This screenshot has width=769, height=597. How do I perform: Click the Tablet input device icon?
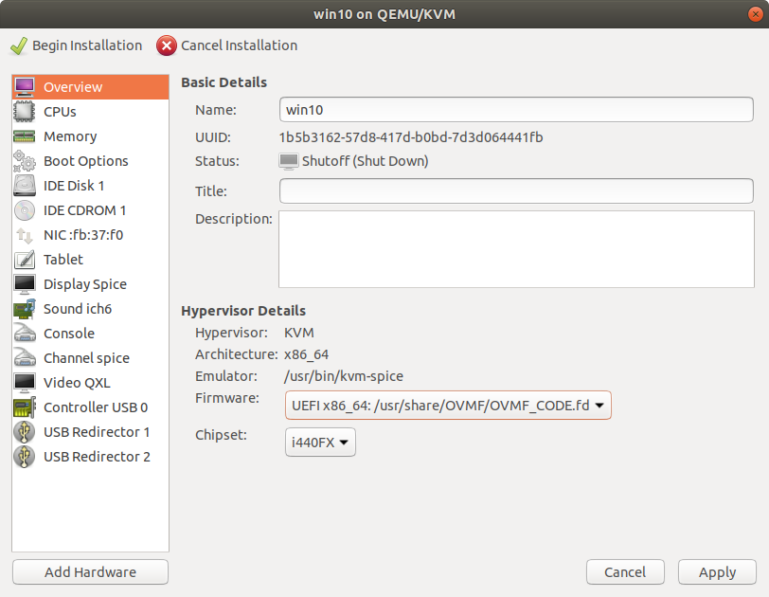pyautogui.click(x=26, y=259)
